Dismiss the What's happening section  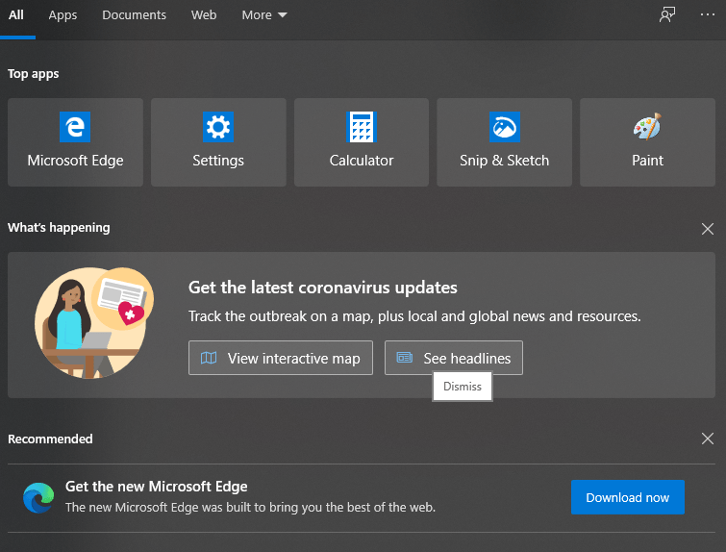click(x=708, y=229)
